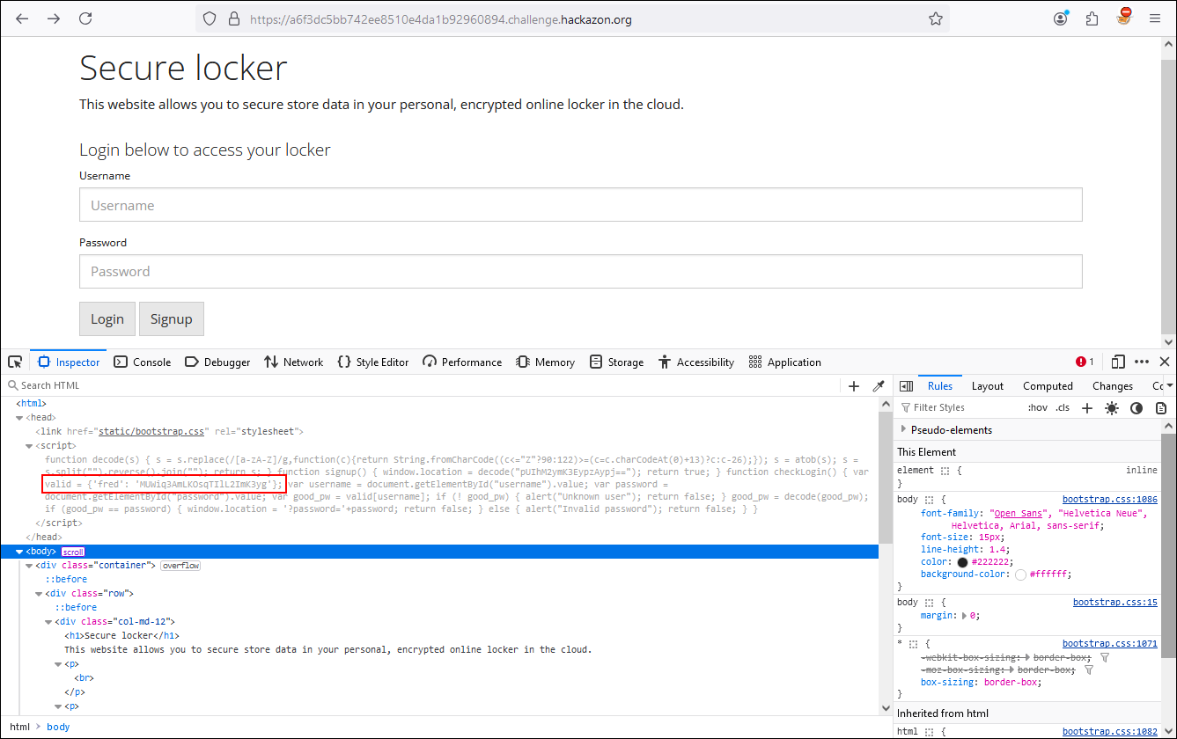This screenshot has height=739, width=1177.
Task: Open the bootstrap.css:15 source link
Action: (1115, 603)
